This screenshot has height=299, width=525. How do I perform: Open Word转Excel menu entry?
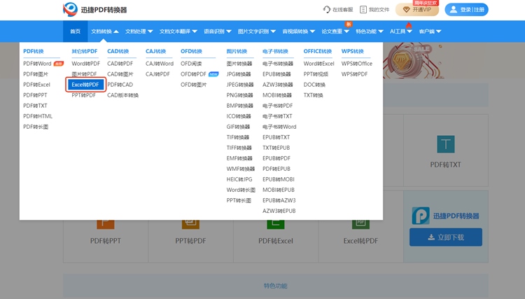coord(318,64)
